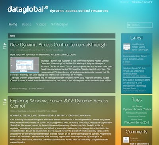
Task: Click the date text Wednesday, 06 June 2012
Action: coord(142,2)
